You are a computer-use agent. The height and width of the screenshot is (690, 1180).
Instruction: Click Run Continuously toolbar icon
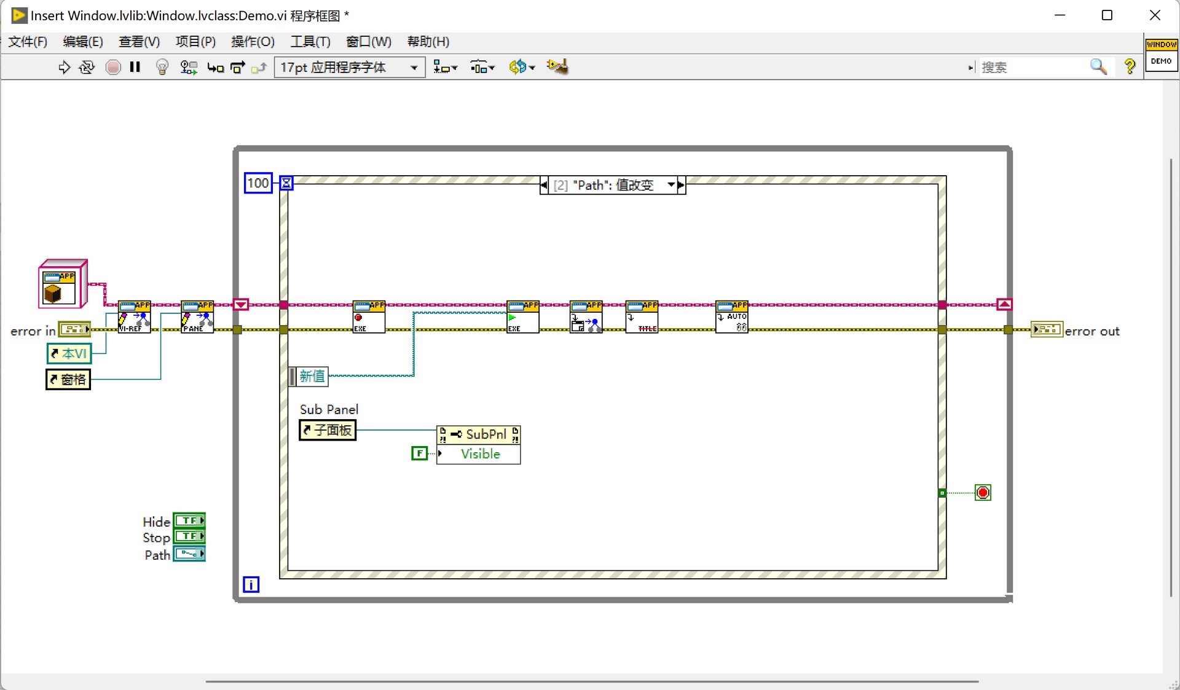coord(87,67)
